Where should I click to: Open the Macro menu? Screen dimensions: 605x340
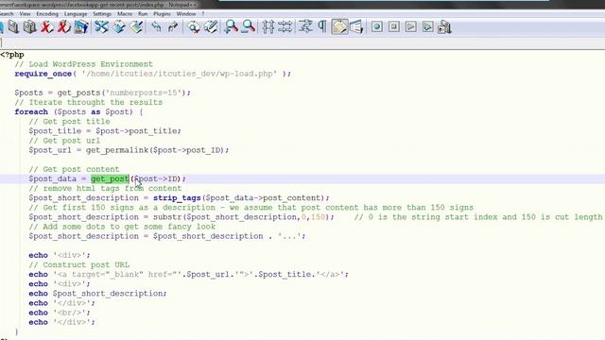(125, 14)
